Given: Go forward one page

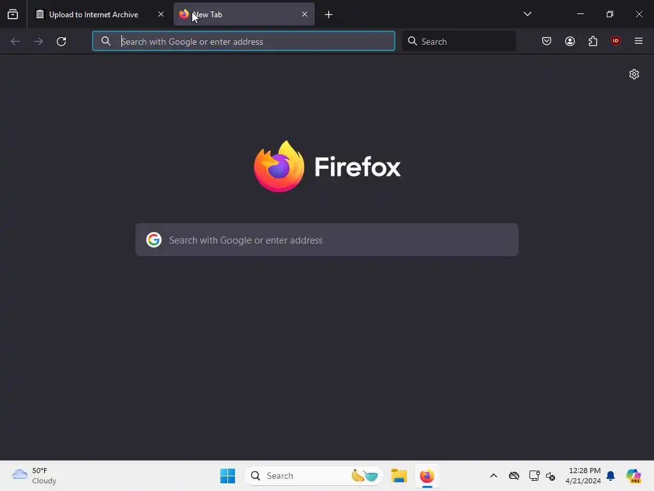Looking at the screenshot, I should pos(38,42).
